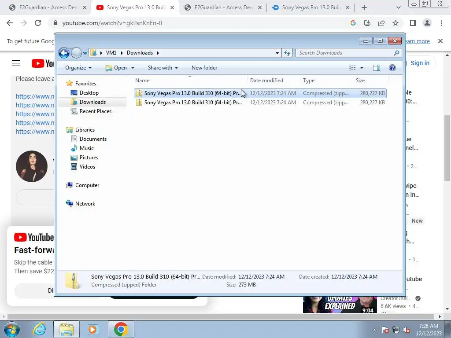Screen dimensions: 451x338
Task: Open Chrome's three-dot menu
Action: pos(441,23)
